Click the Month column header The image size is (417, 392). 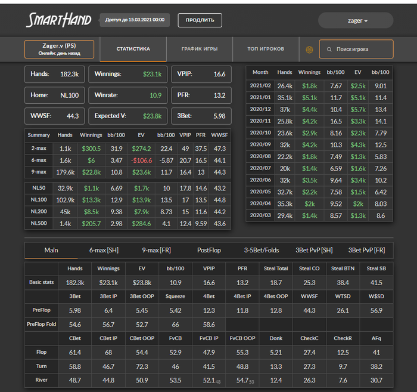coord(260,72)
